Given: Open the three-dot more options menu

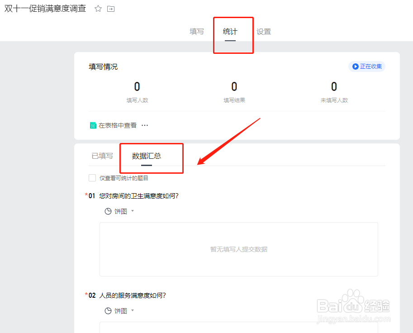Looking at the screenshot, I should [x=145, y=125].
